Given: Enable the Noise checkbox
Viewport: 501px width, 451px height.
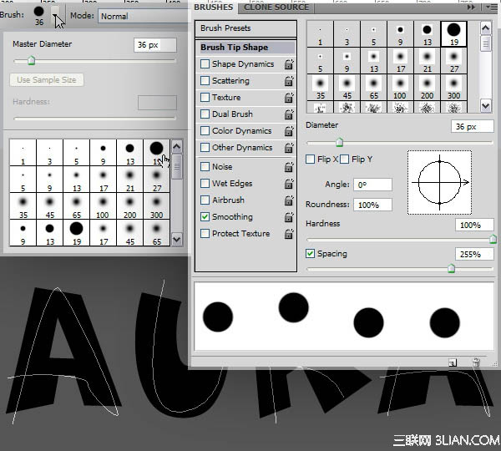Looking at the screenshot, I should tap(205, 166).
